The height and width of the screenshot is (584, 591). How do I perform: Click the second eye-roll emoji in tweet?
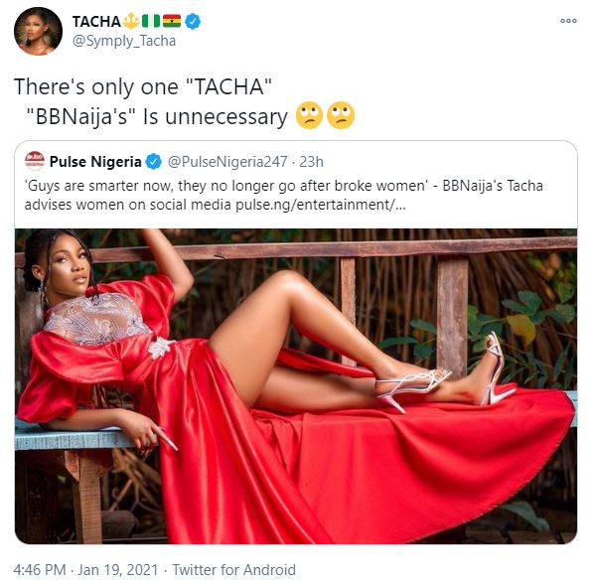pos(341,115)
